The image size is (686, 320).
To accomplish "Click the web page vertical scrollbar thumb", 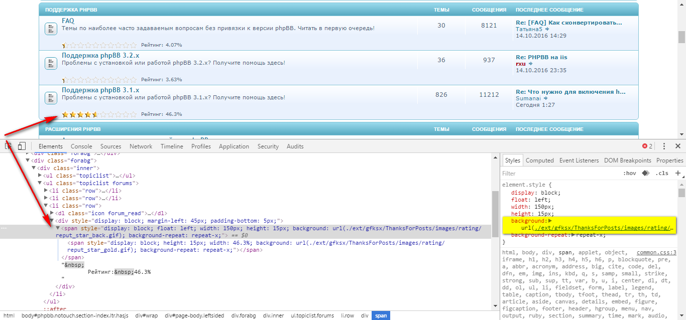I will tap(681, 37).
